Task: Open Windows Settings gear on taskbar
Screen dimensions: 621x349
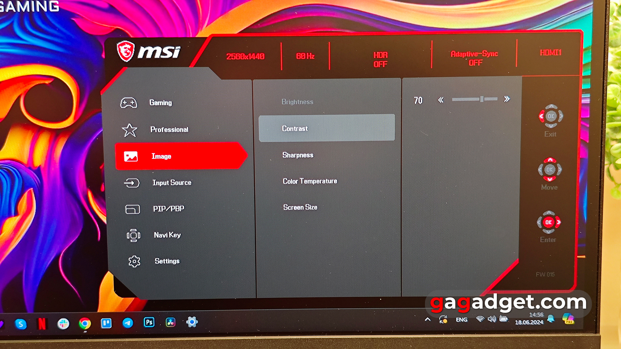Action: 192,322
